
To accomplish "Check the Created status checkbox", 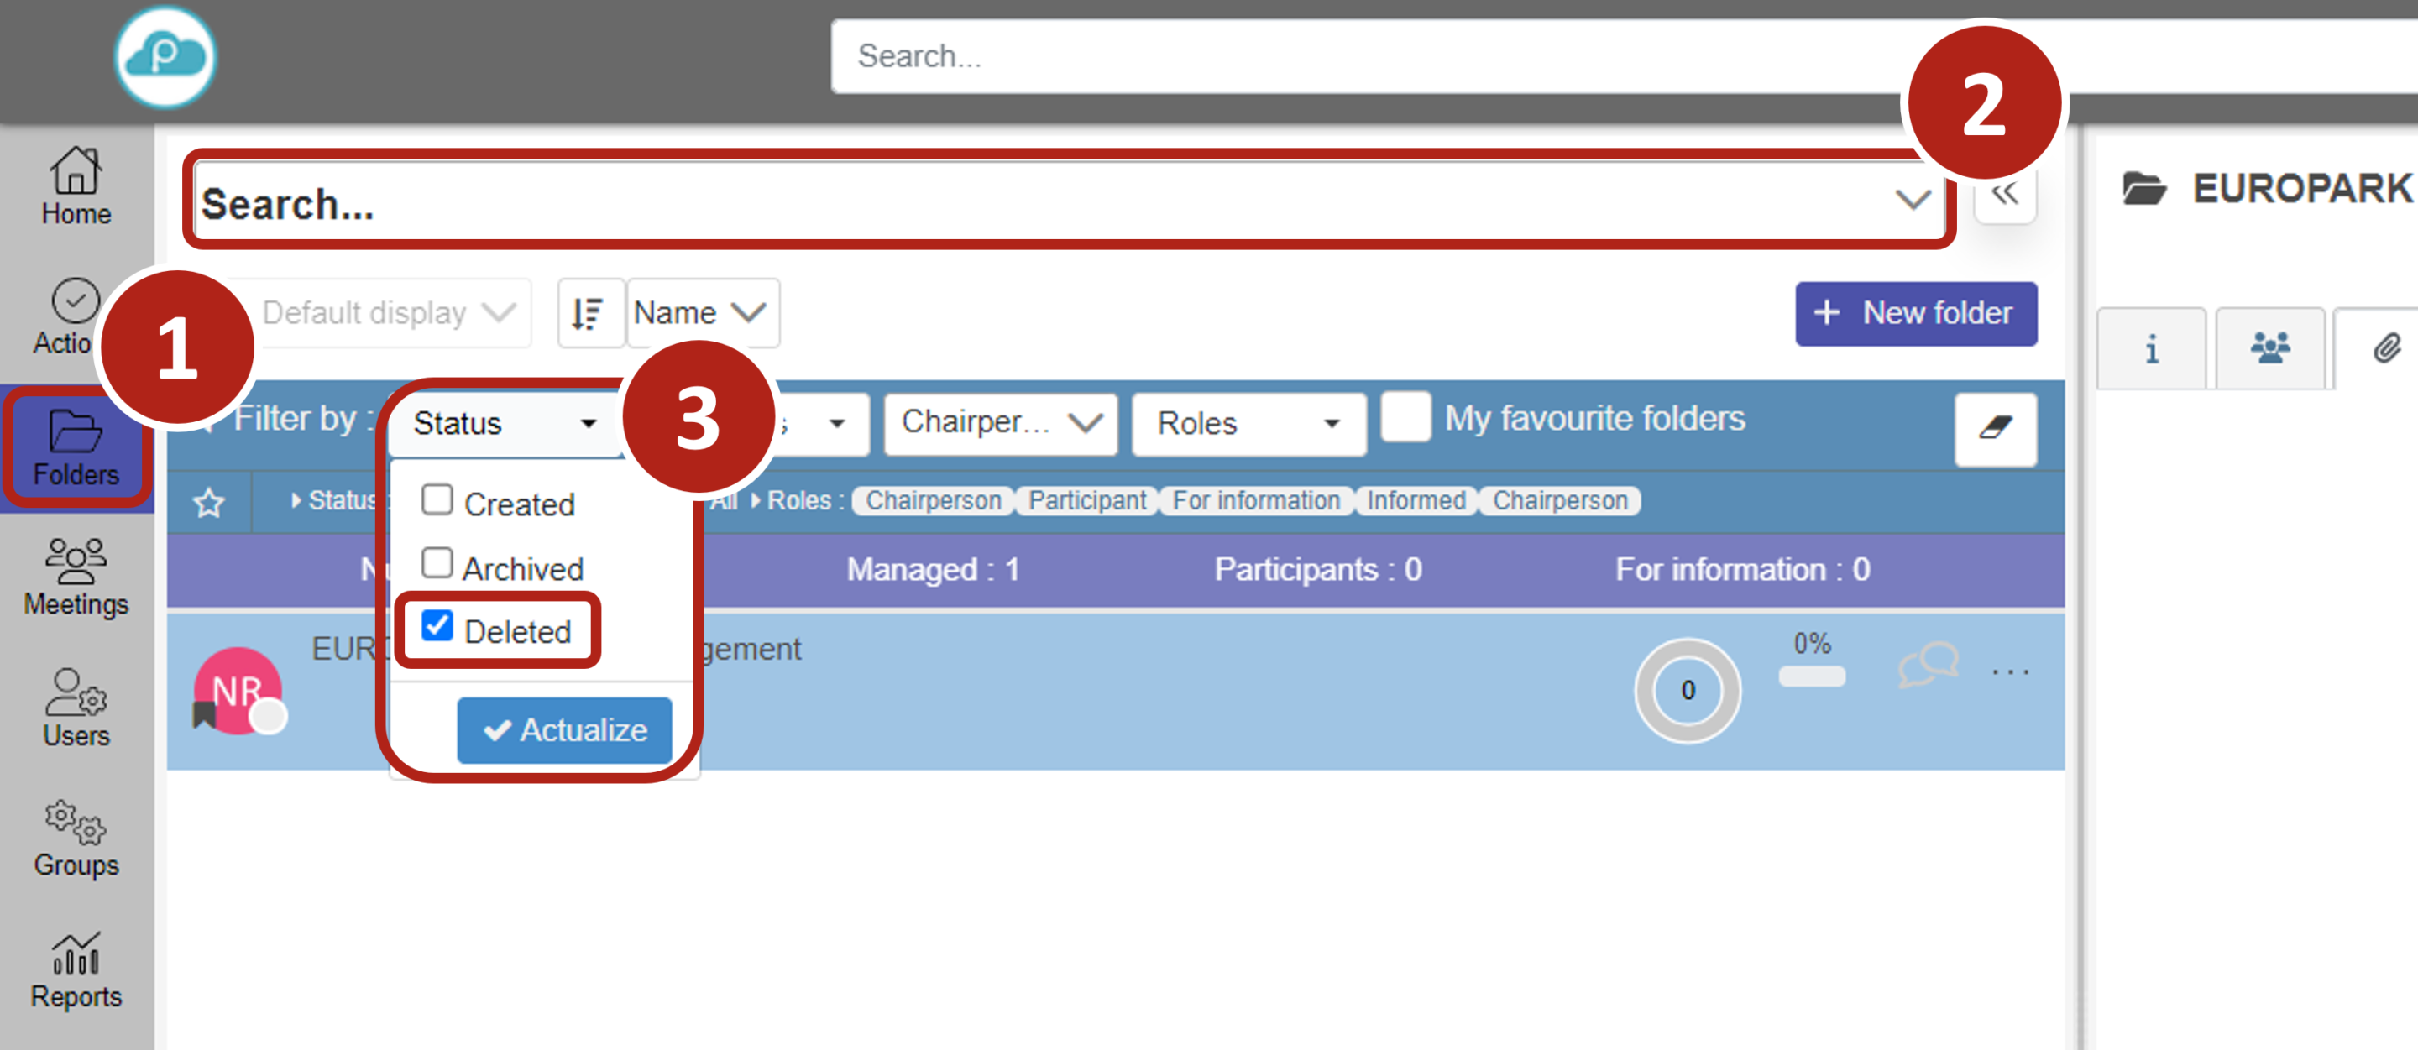I will [437, 500].
